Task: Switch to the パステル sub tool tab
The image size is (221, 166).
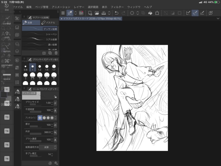Action: click(50, 23)
